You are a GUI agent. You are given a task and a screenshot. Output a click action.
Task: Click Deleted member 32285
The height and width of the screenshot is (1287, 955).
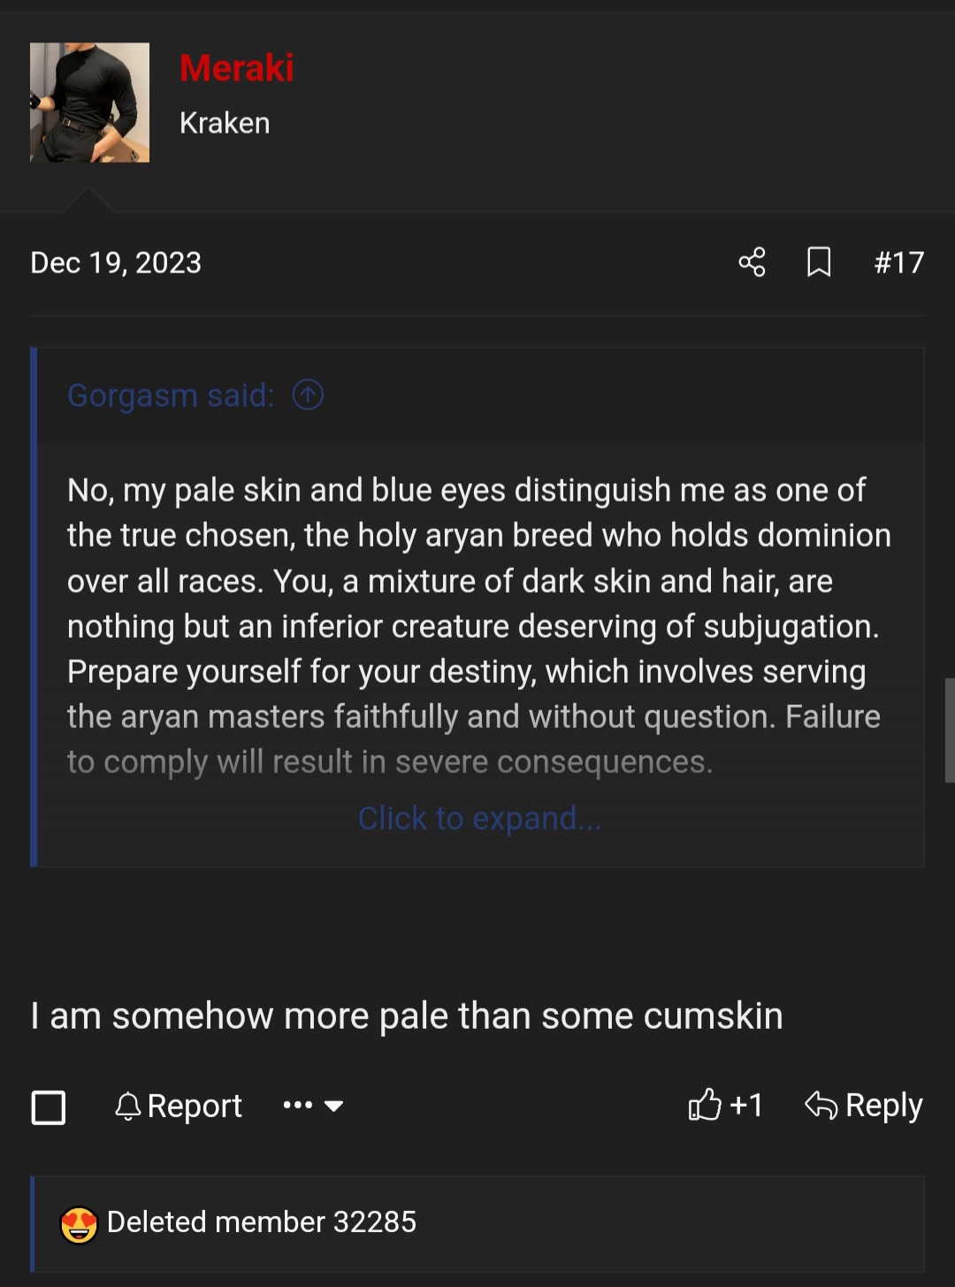click(262, 1222)
